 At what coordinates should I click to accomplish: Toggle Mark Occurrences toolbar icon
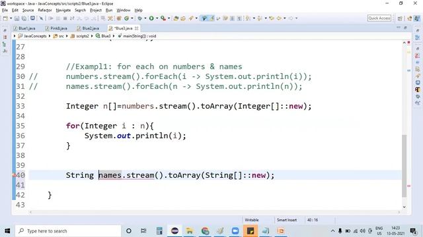click(x=211, y=18)
